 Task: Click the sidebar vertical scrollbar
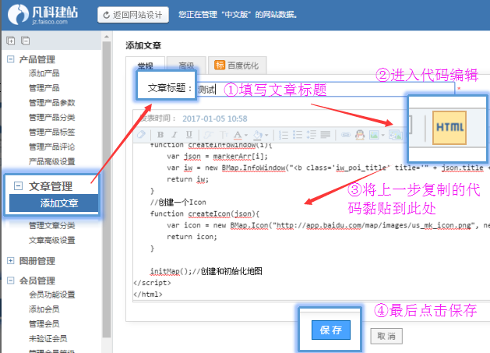107,189
